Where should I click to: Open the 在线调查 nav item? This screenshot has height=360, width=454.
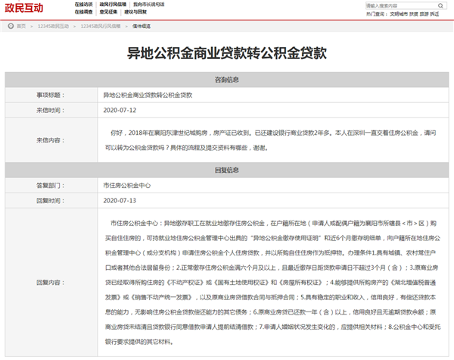click(84, 13)
